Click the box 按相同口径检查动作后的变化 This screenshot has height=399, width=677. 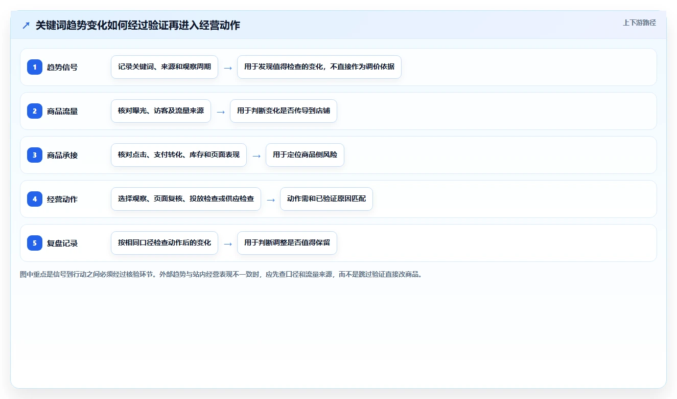165,243
